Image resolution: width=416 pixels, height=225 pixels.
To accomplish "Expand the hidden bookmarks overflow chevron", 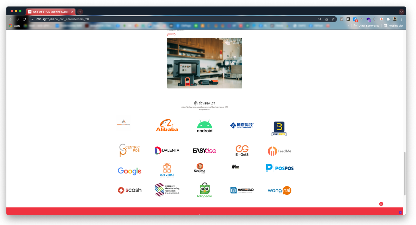I will (x=348, y=26).
